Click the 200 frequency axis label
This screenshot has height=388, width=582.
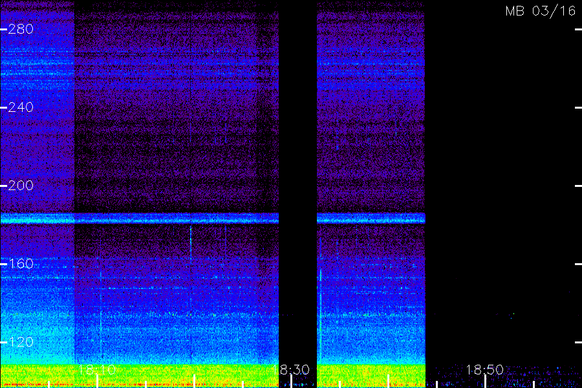click(21, 186)
